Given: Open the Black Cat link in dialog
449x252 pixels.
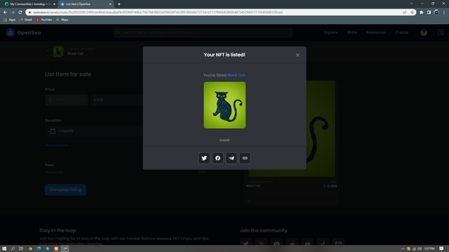Looking at the screenshot, I should tap(236, 75).
